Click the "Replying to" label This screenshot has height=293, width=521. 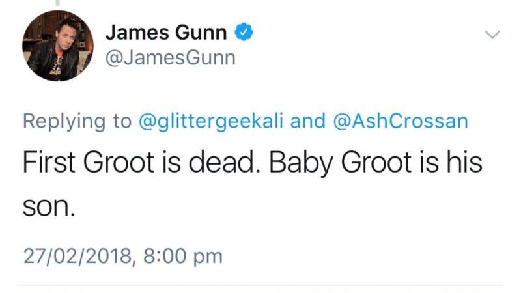[77, 121]
